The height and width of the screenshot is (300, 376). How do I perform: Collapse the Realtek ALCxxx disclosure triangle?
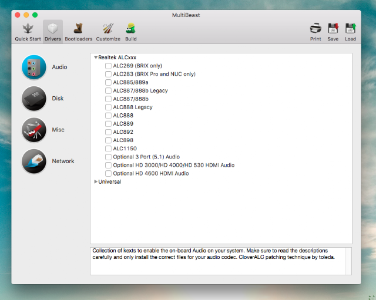point(96,58)
